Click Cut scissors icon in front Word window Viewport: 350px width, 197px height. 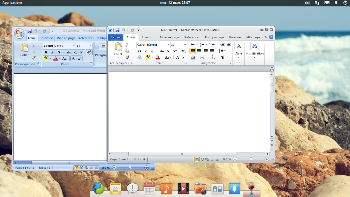pos(127,45)
